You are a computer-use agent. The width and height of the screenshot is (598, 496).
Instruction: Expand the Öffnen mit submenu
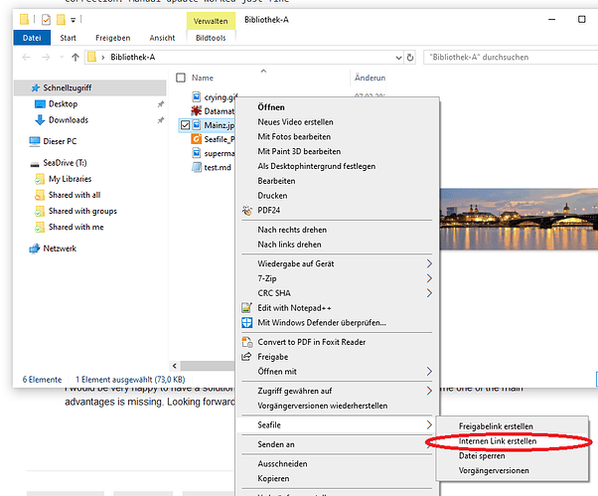click(x=429, y=371)
